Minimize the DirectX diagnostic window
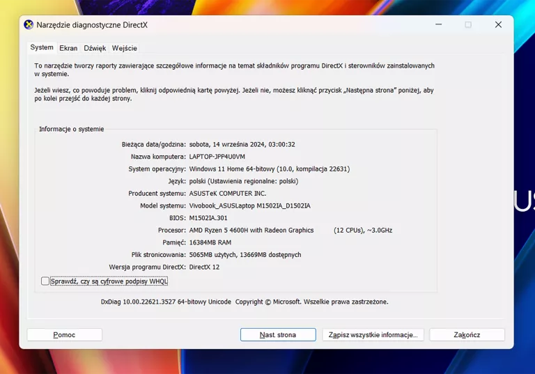Viewport: 535px width, 374px height. [438, 24]
